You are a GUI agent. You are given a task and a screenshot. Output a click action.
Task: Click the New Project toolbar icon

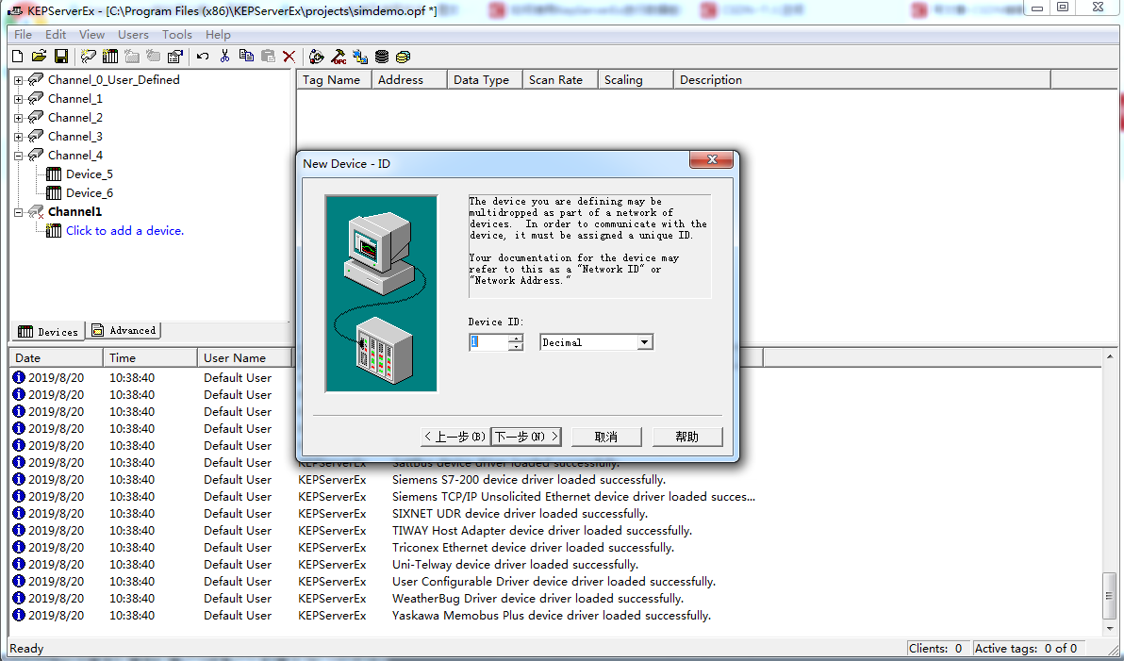coord(18,56)
